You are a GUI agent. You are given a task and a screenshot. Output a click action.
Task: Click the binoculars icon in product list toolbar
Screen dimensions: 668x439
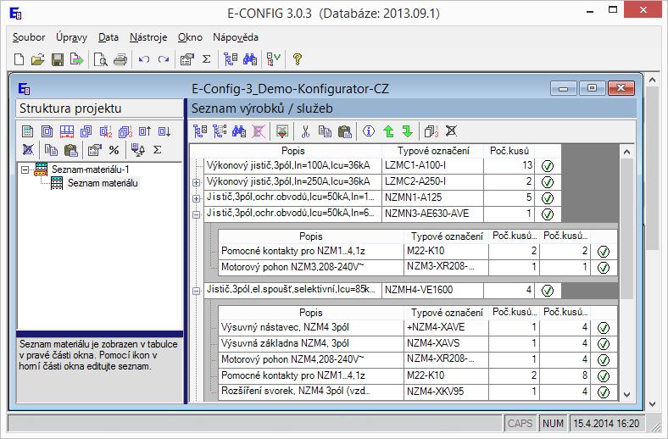pos(239,131)
